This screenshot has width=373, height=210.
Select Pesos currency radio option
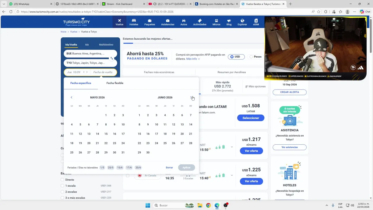tap(256, 57)
